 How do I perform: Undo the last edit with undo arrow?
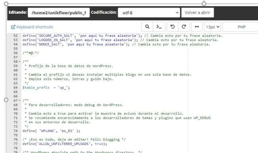pos(173,26)
